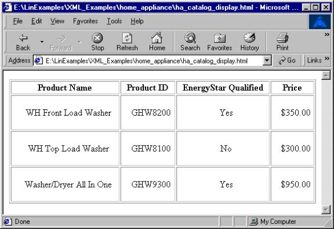The image size is (334, 229).
Task: Open the Back history dropdown arrow
Action: (42, 42)
